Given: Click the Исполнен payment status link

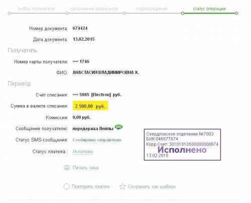Looking at the screenshot, I should [83, 152].
